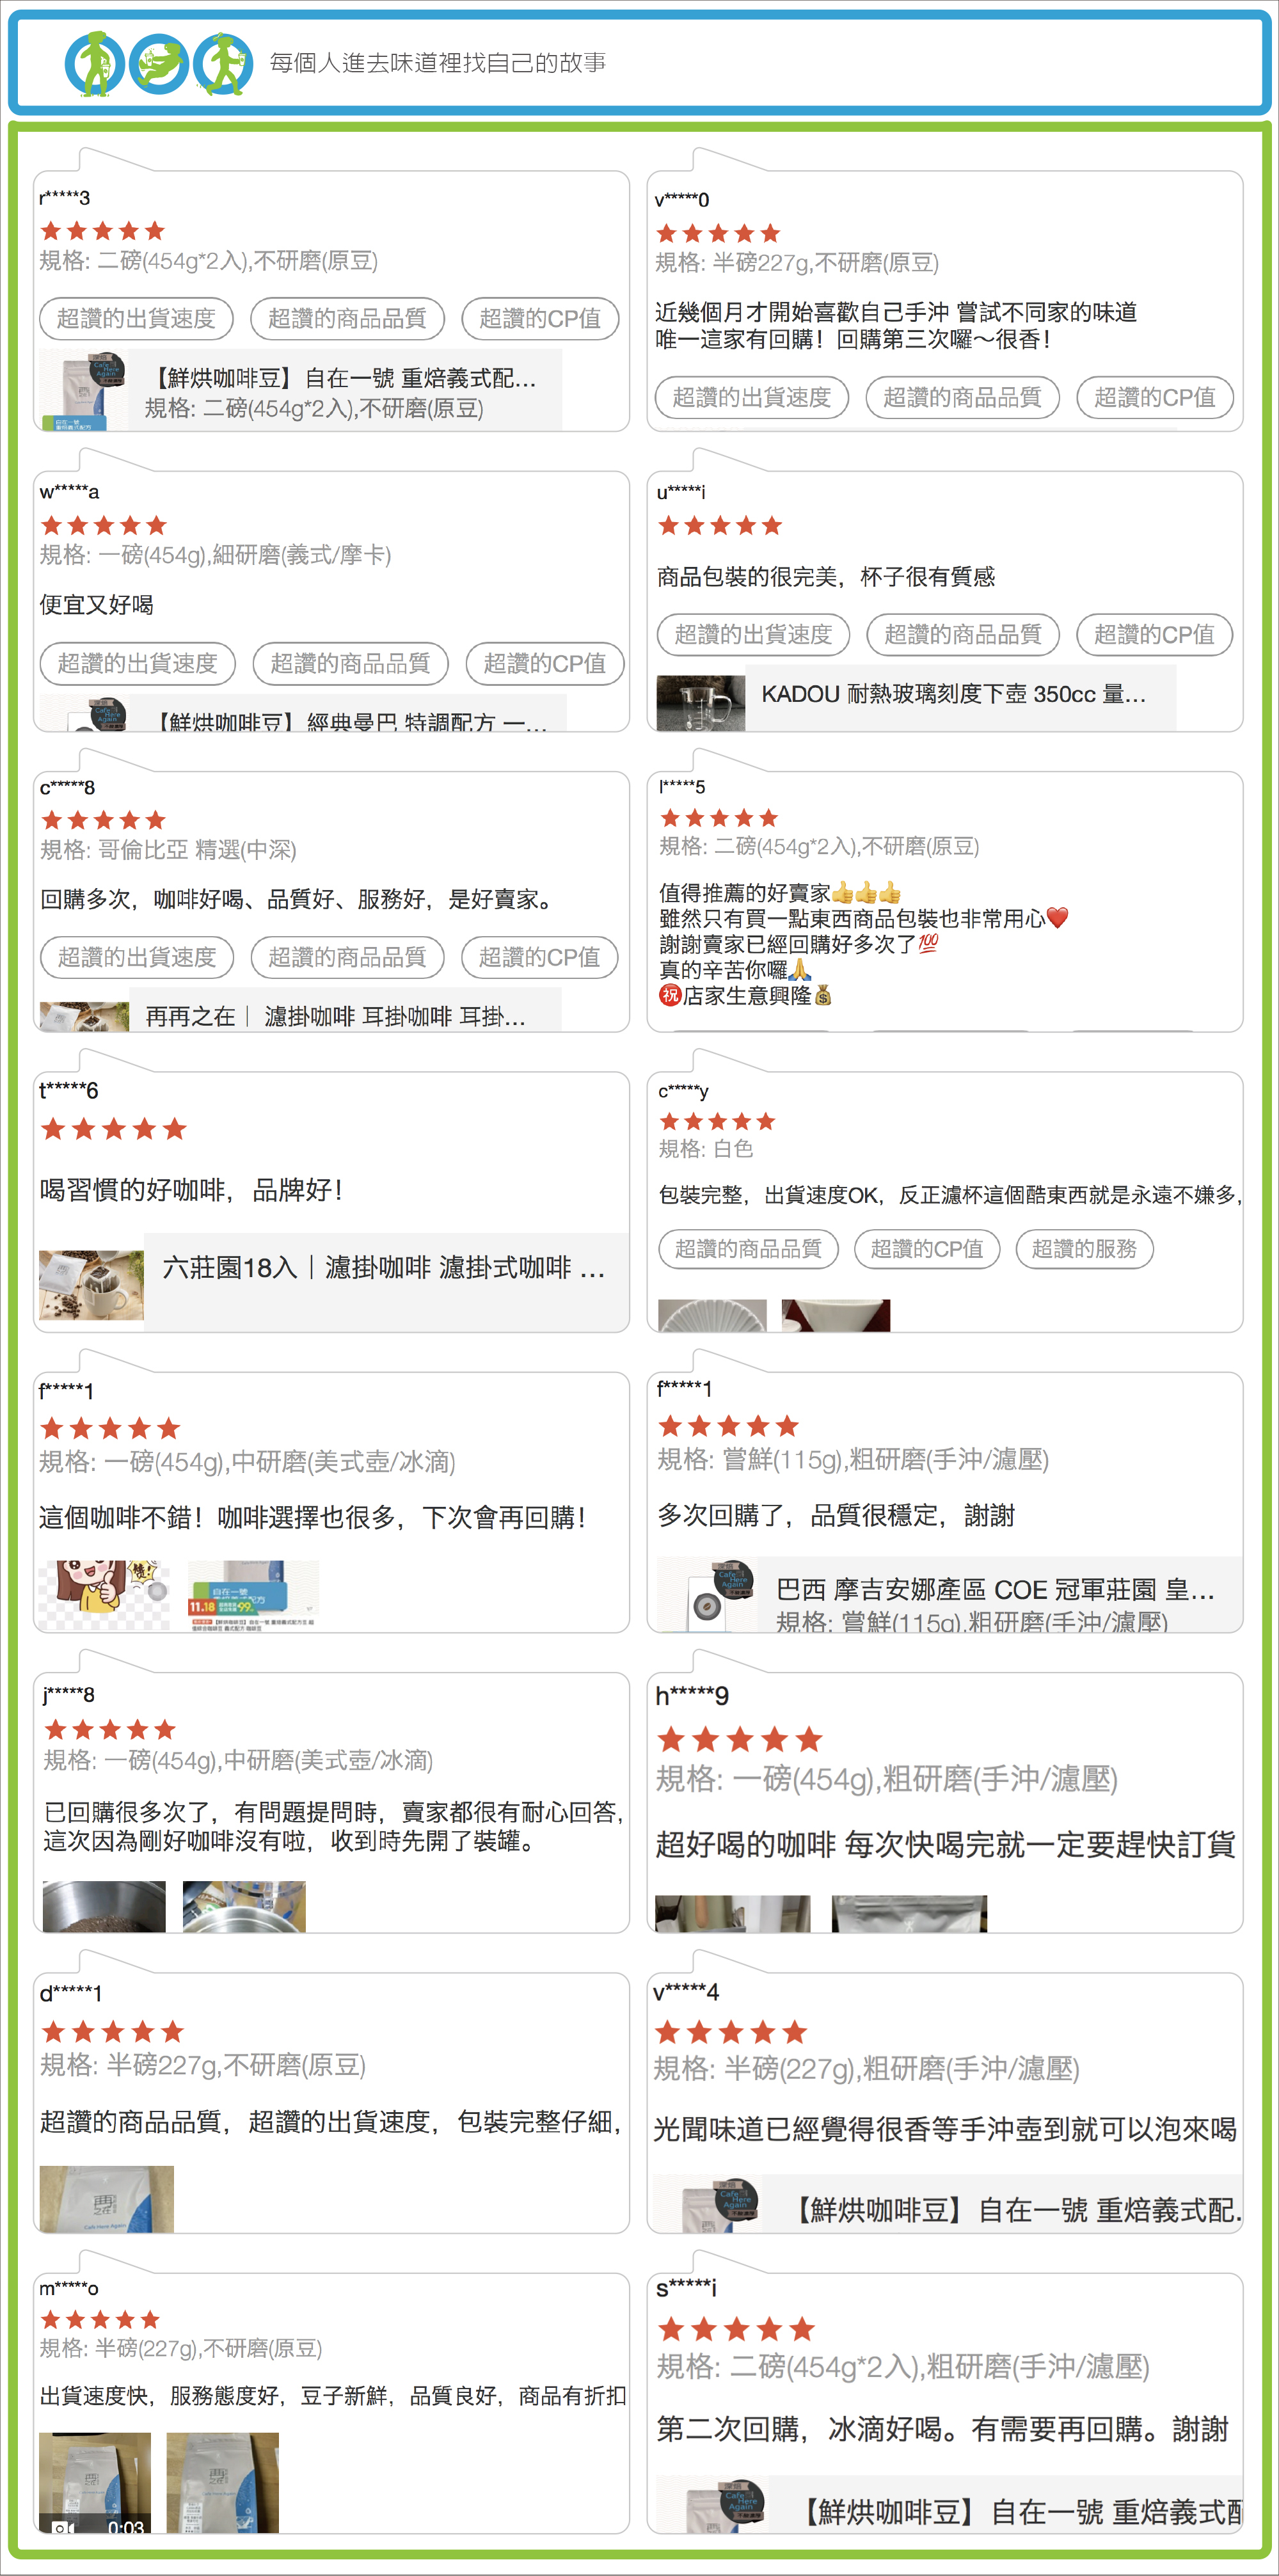Click 超讚的出貨速度 tag in r*****3 review
Image resolution: width=1279 pixels, height=2576 pixels.
(136, 318)
